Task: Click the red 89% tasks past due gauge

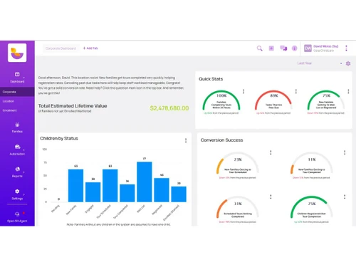Action: tap(273, 101)
